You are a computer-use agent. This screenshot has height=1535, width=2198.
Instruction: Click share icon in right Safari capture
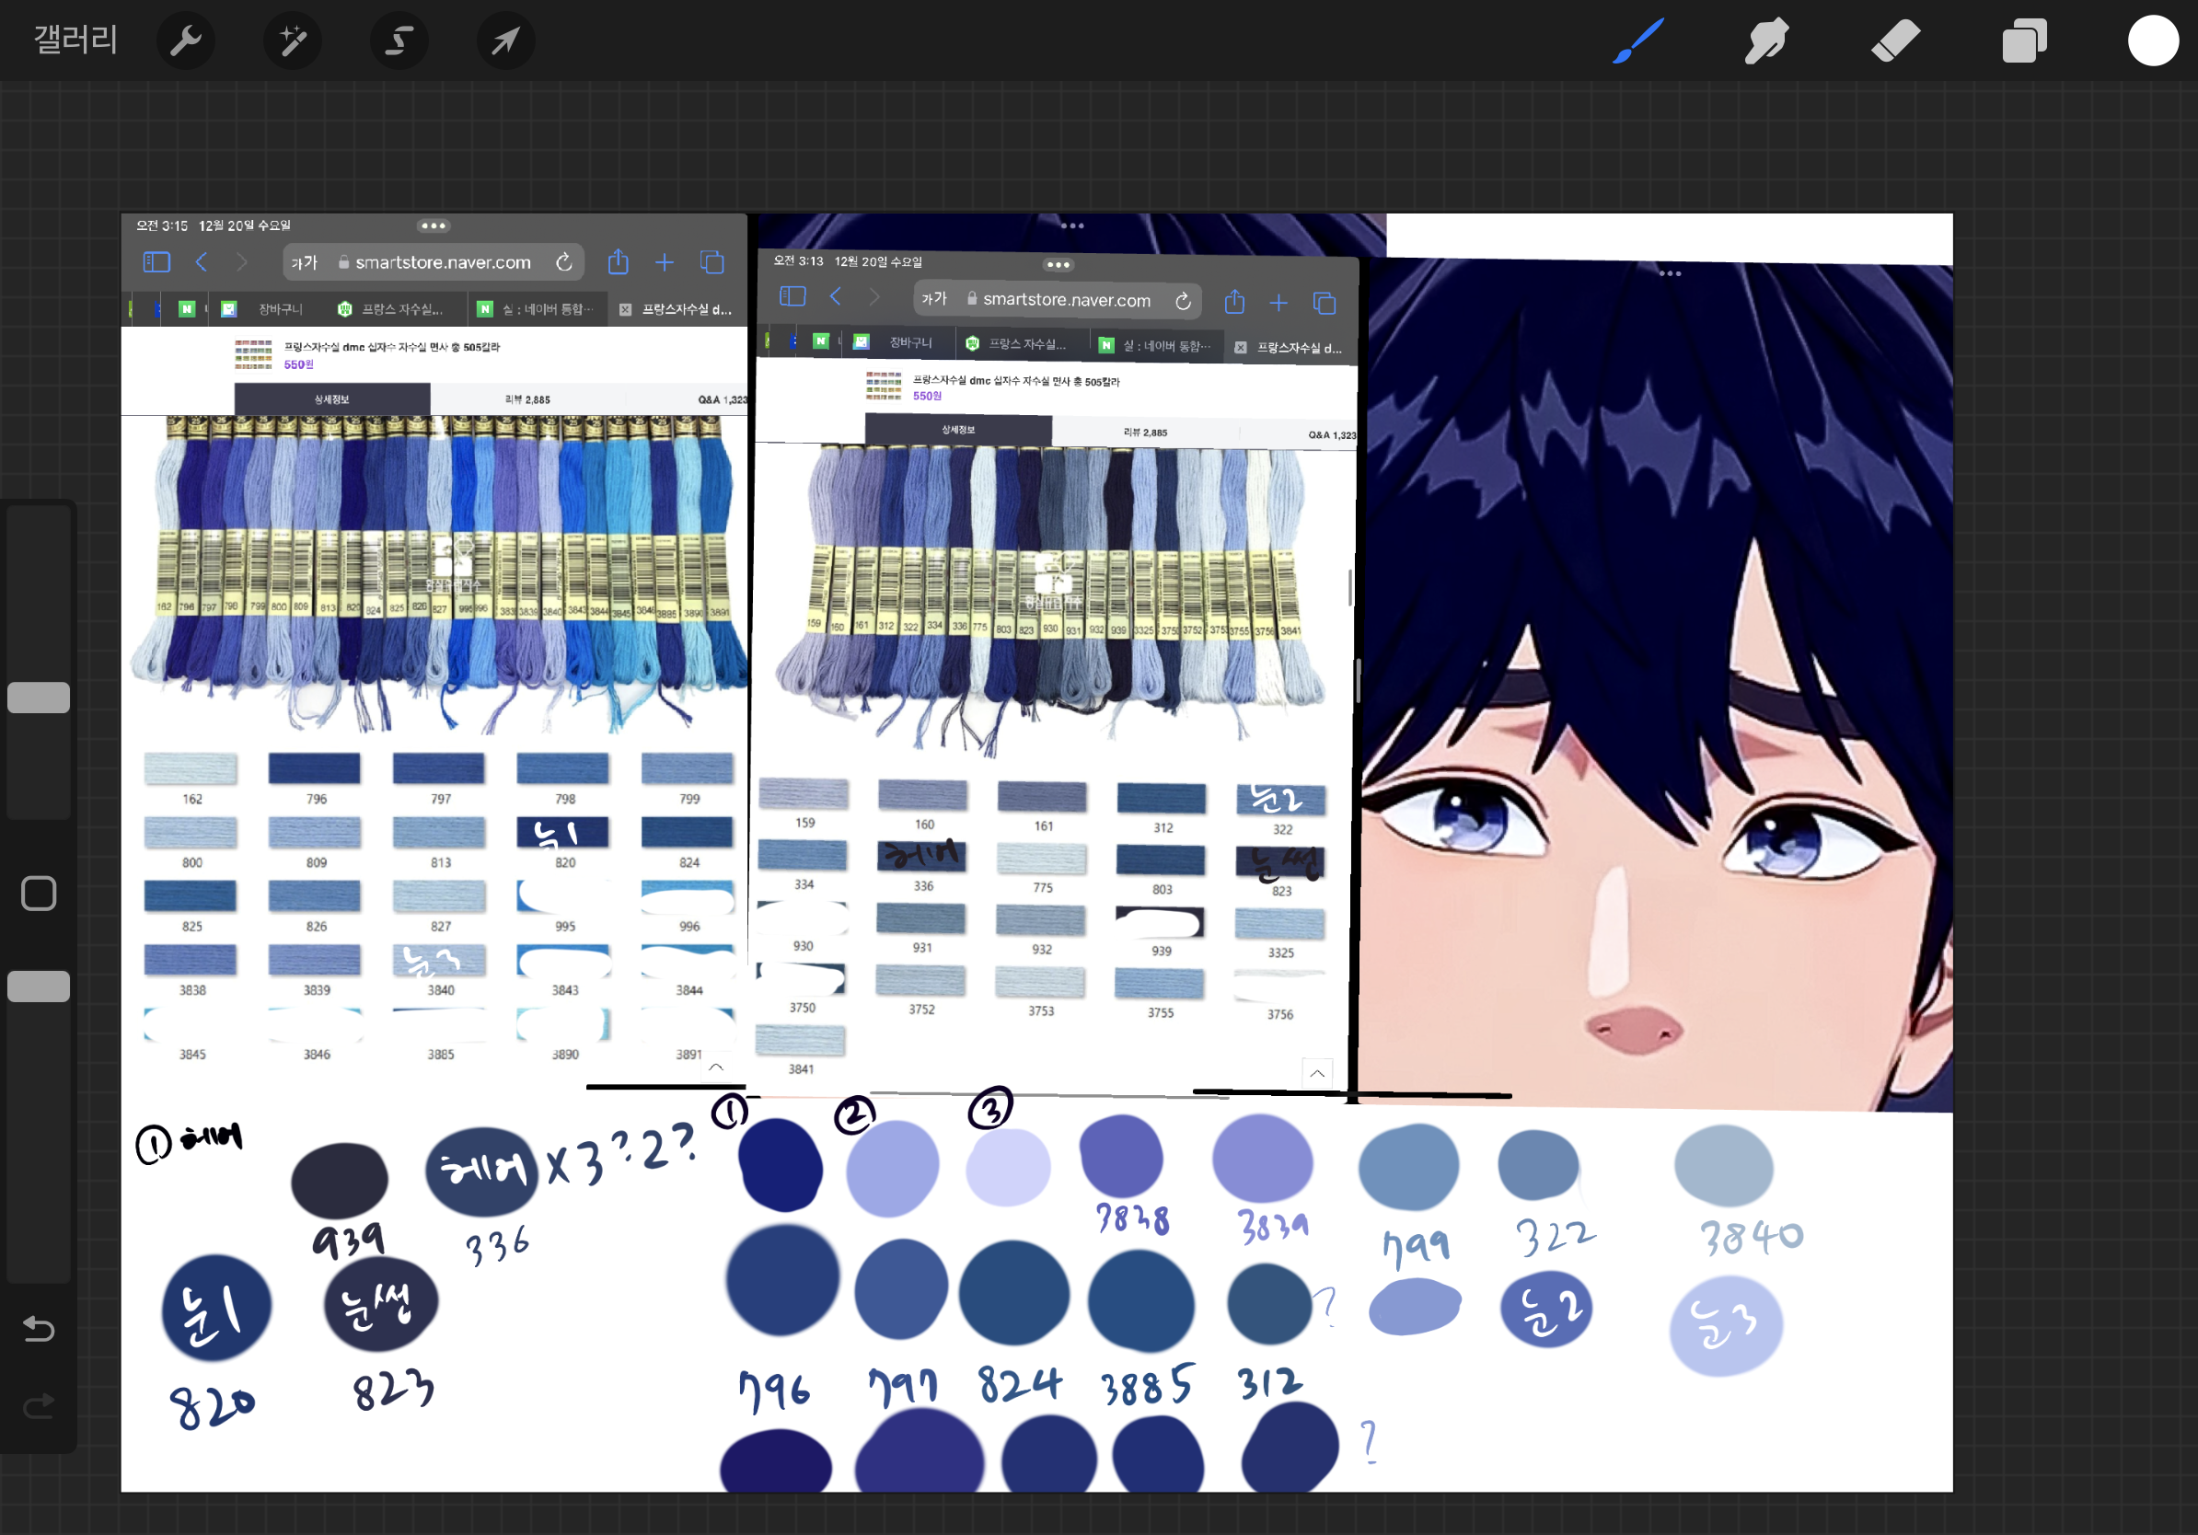pyautogui.click(x=1235, y=302)
